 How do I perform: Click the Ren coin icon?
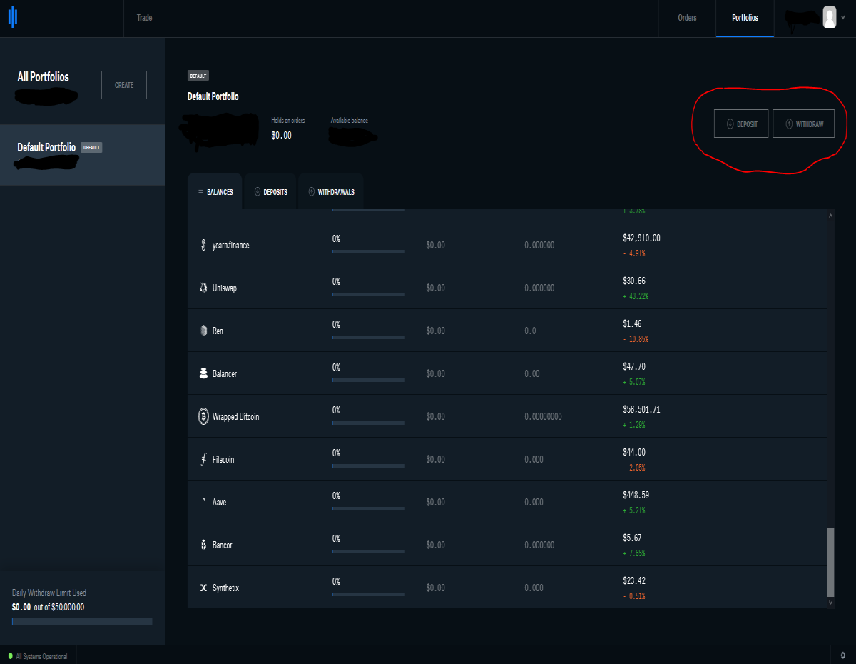[x=203, y=331]
